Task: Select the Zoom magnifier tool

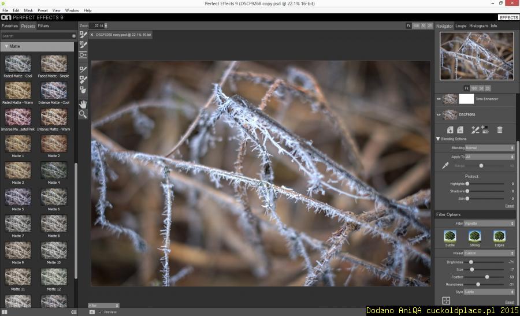Action: [83, 114]
